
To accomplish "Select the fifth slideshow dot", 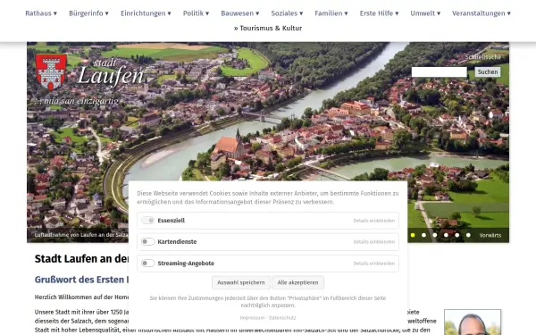I will tap(457, 235).
